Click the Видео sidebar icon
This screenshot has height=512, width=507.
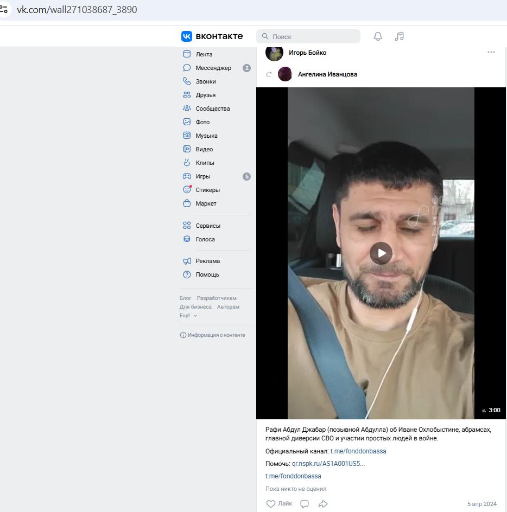click(x=187, y=149)
